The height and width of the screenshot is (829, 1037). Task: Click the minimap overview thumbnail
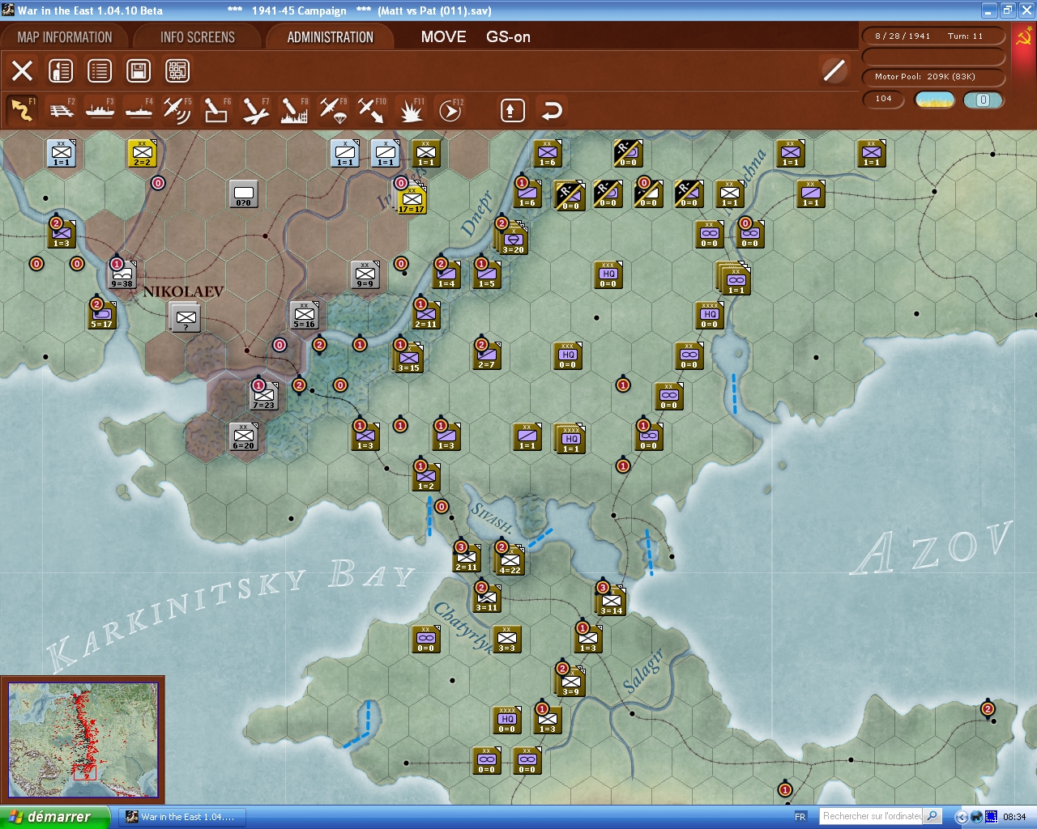[x=83, y=740]
